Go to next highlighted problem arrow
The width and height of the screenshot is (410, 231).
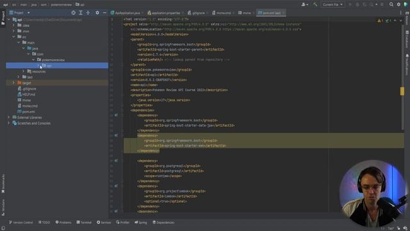tap(400, 21)
